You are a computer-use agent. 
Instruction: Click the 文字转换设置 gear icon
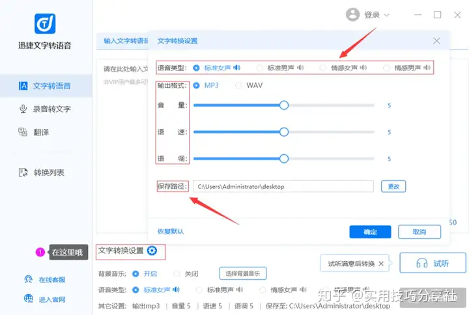152,251
